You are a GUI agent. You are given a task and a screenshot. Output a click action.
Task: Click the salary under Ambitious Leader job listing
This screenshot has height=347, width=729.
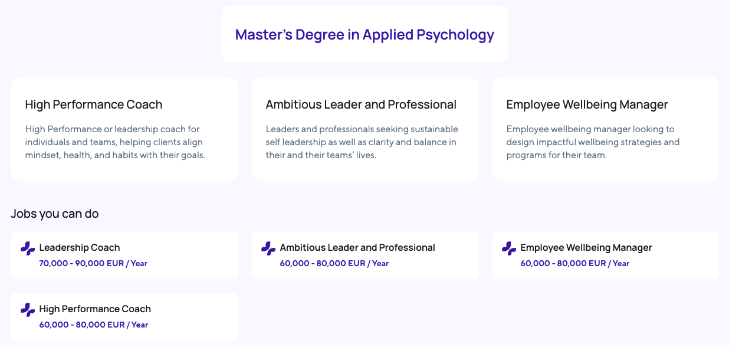[x=334, y=264]
